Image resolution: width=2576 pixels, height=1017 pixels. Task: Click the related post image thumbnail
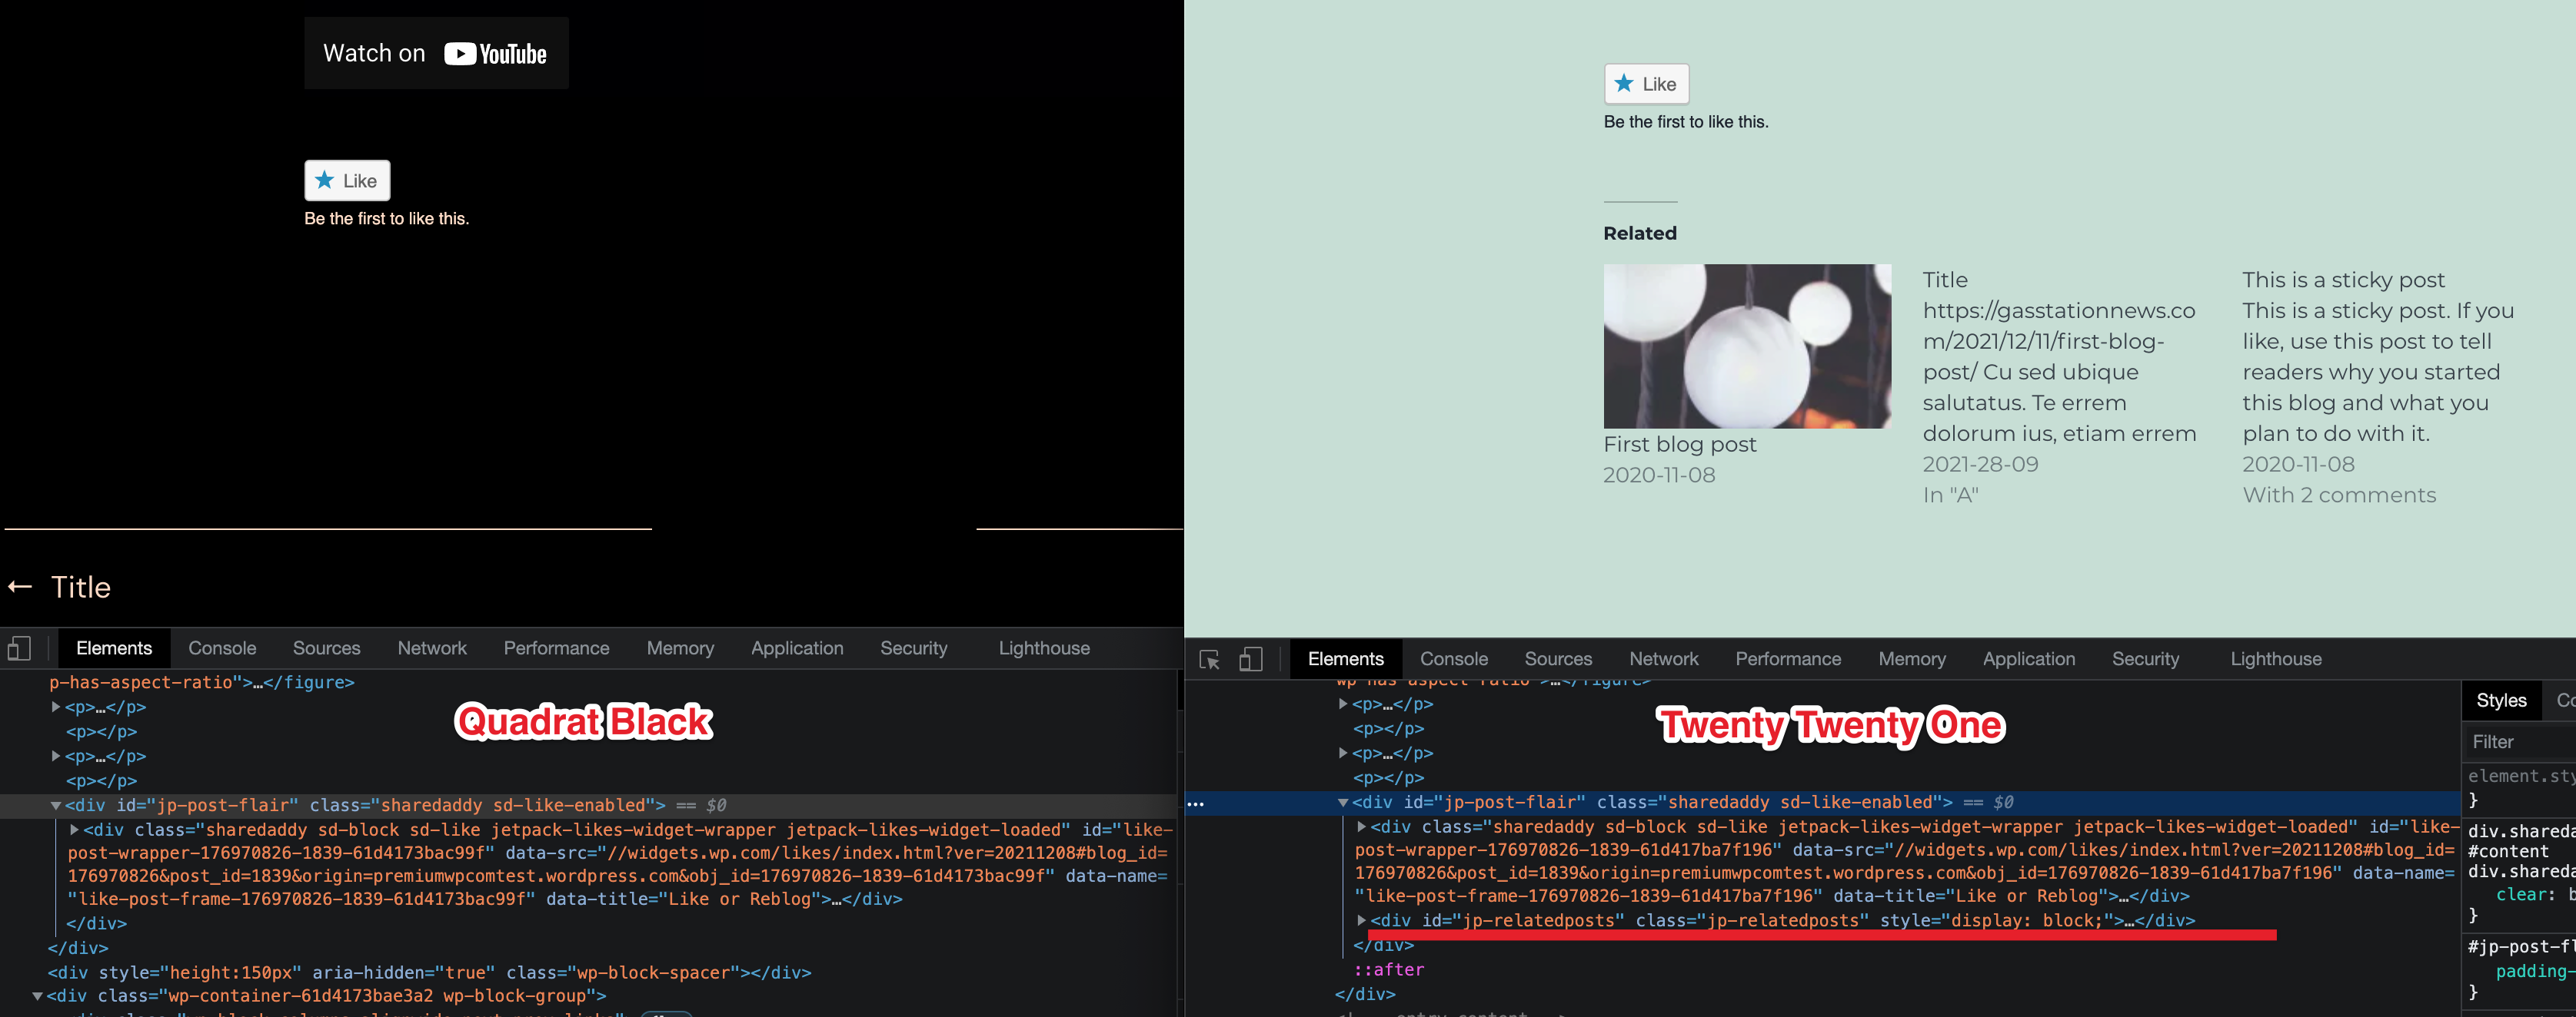click(1748, 345)
